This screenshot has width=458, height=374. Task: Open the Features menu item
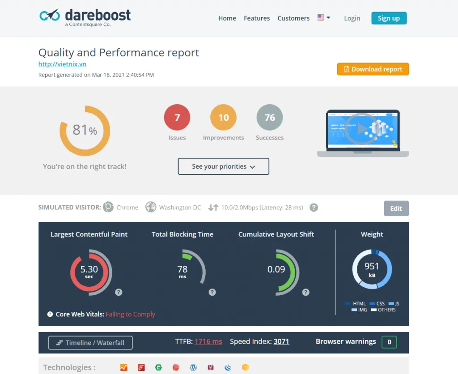[x=257, y=18]
